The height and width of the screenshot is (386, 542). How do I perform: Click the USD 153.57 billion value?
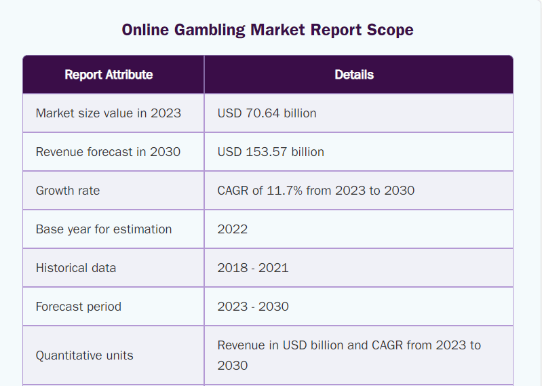coord(271,152)
